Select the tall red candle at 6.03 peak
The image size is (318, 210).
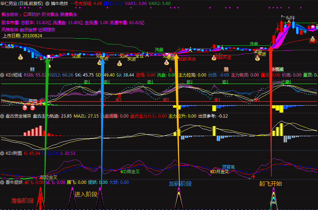point(281,27)
